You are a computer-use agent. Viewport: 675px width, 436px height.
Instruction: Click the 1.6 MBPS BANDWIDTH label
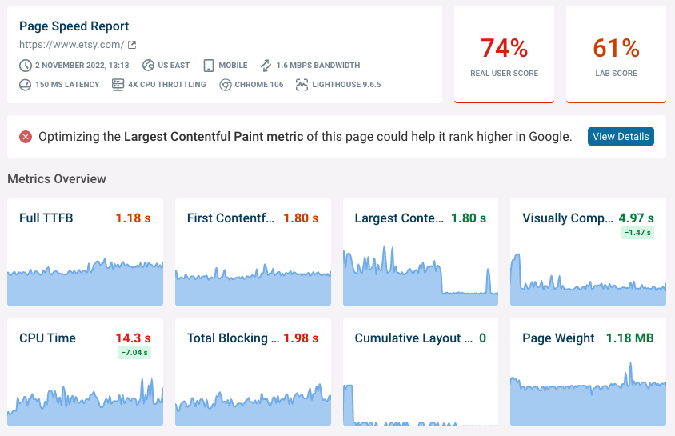point(318,66)
